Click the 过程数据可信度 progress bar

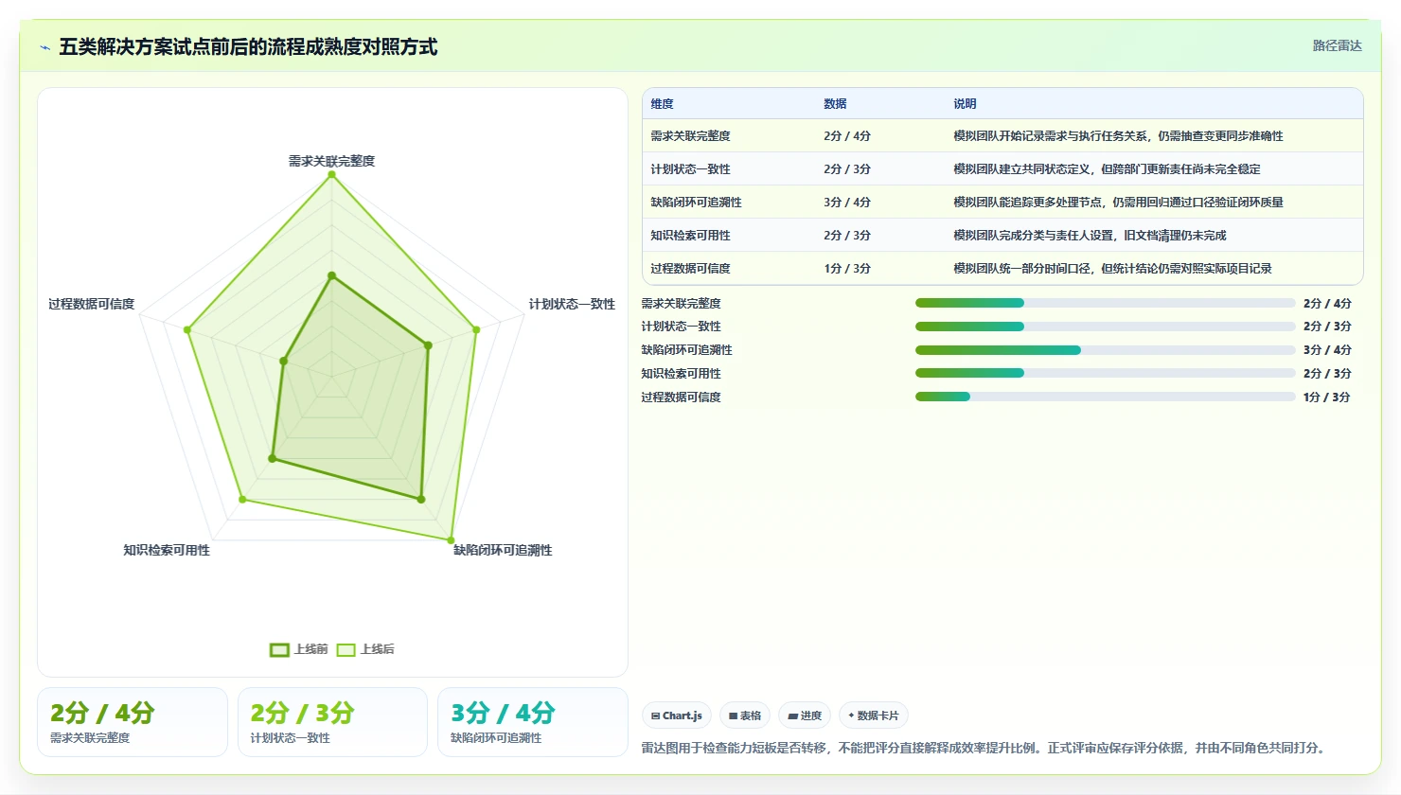click(1105, 397)
